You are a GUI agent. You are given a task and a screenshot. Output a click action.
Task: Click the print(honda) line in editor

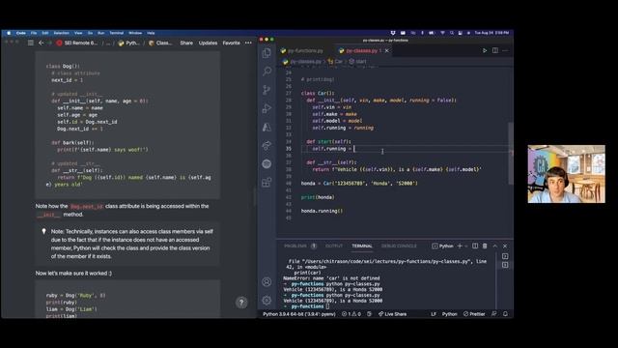pyautogui.click(x=318, y=197)
